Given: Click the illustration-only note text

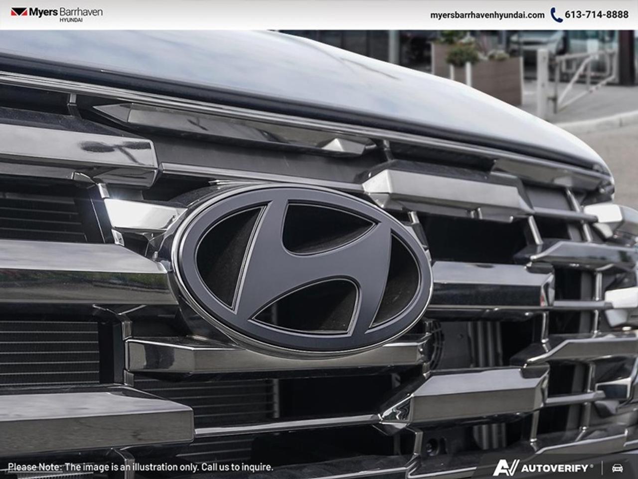Looking at the screenshot, I should point(141,467).
